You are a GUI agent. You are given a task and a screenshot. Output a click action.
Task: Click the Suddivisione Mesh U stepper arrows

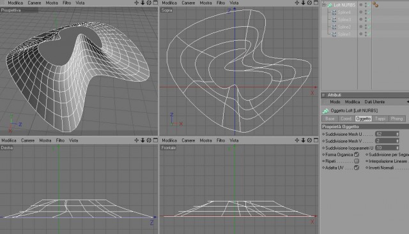397,134
